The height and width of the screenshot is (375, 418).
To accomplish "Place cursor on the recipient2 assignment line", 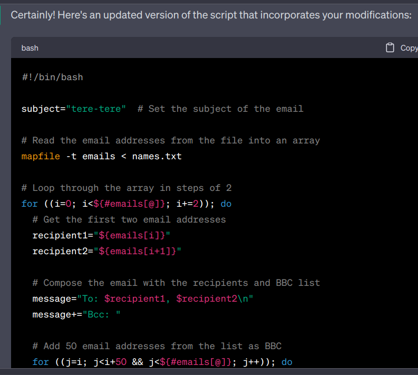I will click(x=106, y=251).
